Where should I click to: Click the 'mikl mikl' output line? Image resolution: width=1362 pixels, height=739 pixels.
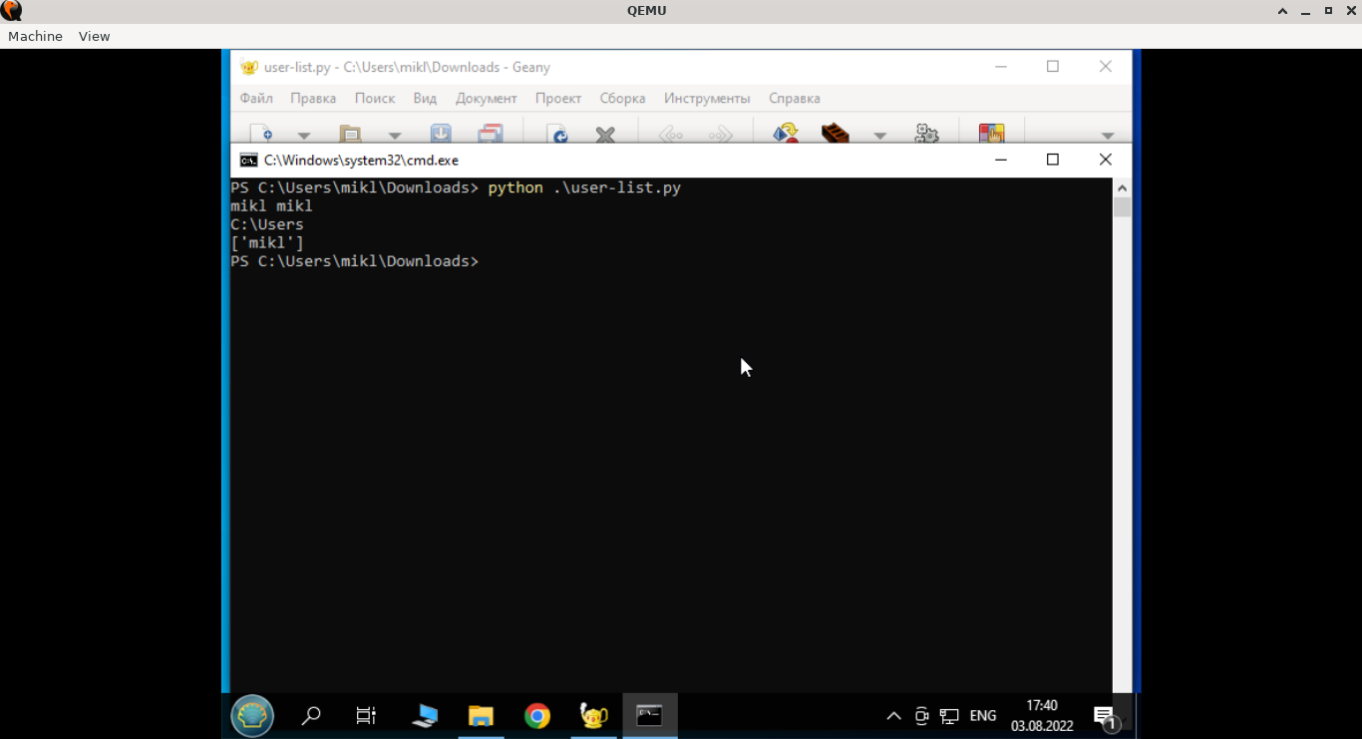[x=271, y=205]
